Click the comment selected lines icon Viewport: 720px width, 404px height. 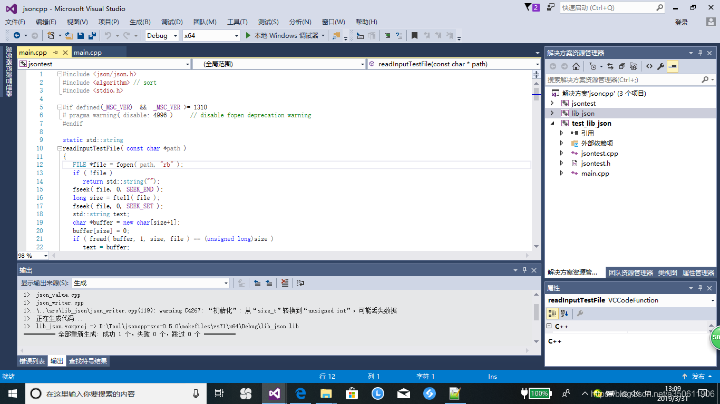[387, 35]
